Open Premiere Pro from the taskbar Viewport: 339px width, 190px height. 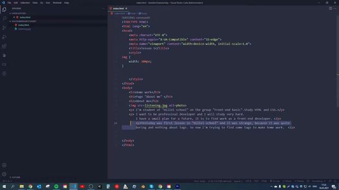tap(177, 186)
